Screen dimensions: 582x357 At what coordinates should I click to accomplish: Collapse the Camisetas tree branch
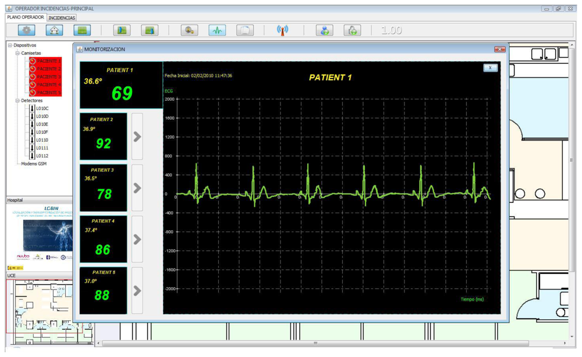pos(18,53)
